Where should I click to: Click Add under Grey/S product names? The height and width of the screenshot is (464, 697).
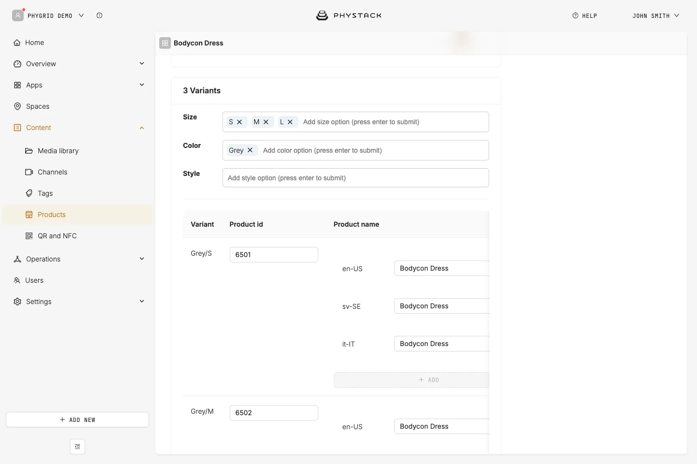[x=411, y=380]
